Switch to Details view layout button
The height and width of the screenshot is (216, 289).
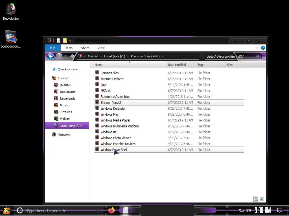tap(256, 199)
